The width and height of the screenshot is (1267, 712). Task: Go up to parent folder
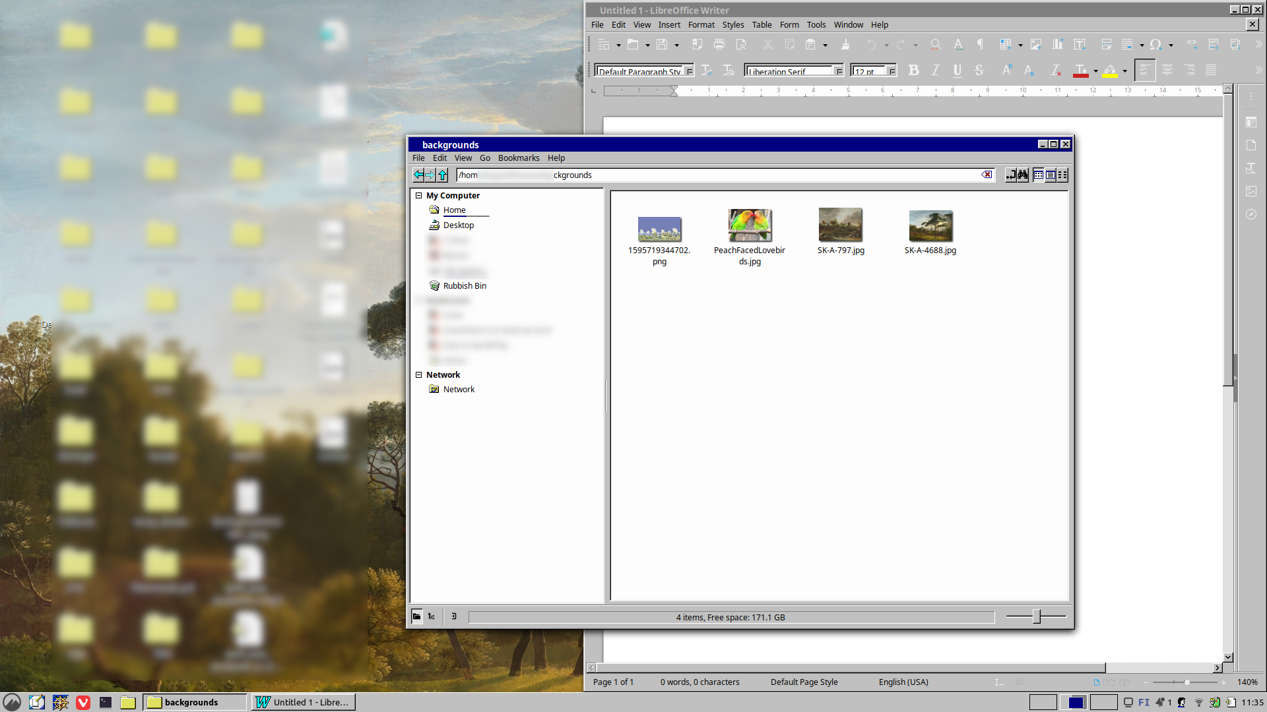click(x=443, y=175)
